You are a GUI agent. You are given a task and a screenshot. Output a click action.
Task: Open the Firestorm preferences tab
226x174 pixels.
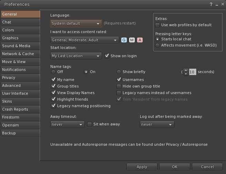point(11,117)
